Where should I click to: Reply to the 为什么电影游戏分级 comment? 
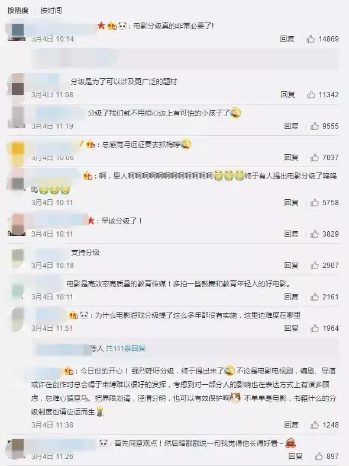291,328
